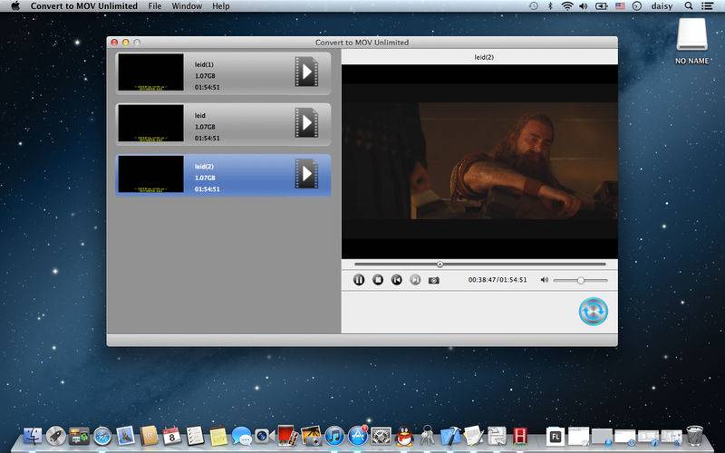Open format settings icon for leid
Viewport: 725px width, 453px height.
click(306, 122)
